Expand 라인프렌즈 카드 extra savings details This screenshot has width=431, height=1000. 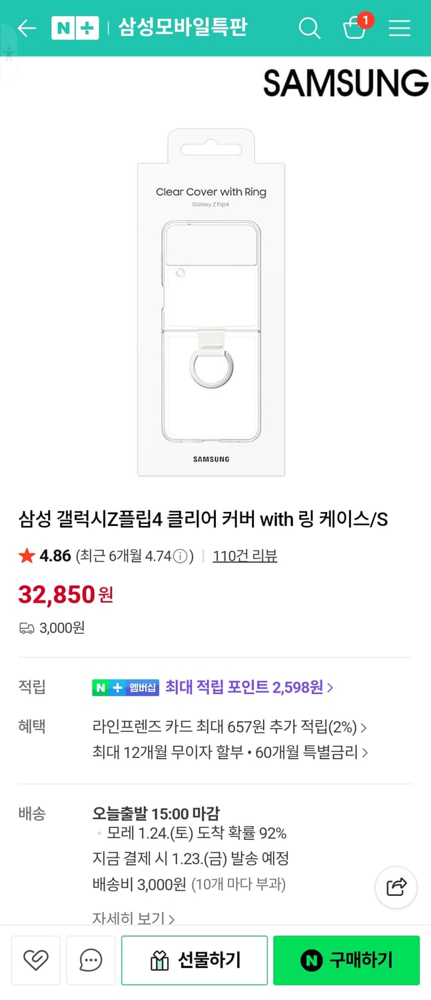click(x=230, y=727)
